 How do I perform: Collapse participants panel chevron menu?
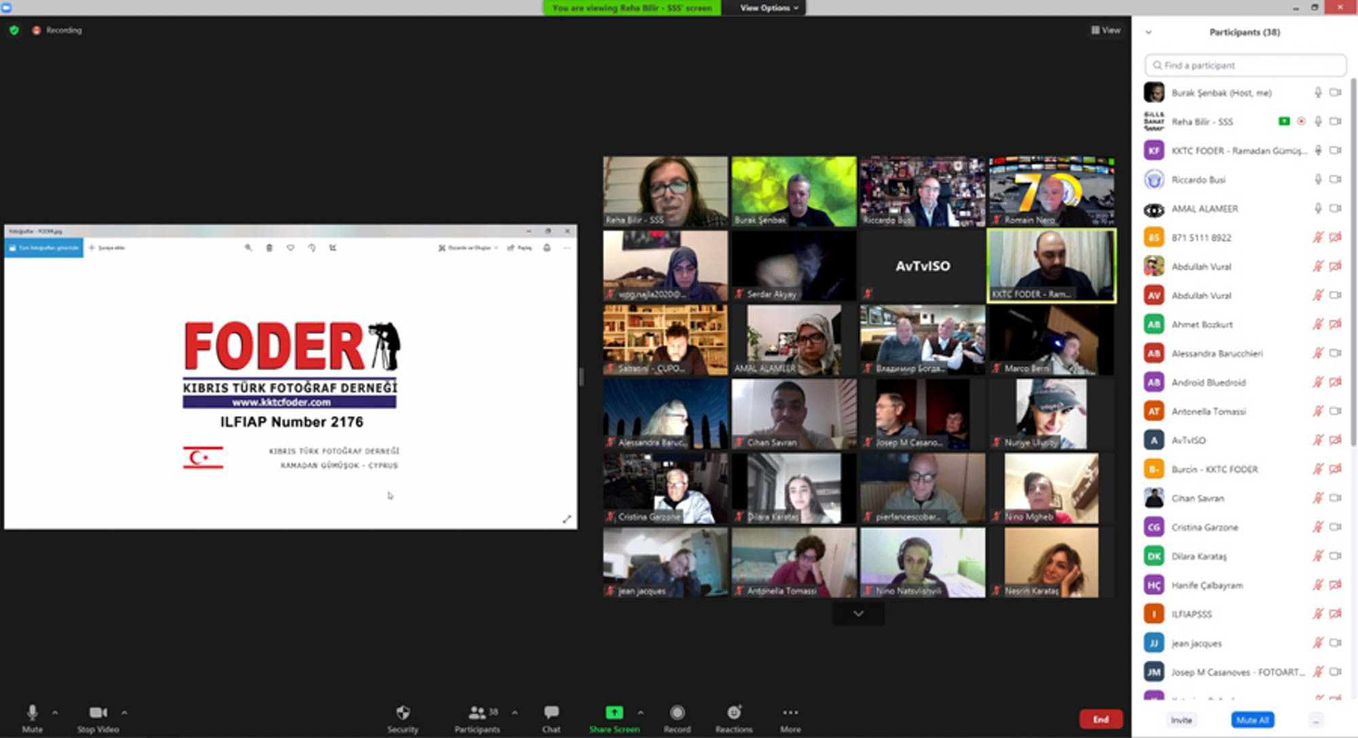coord(1149,32)
